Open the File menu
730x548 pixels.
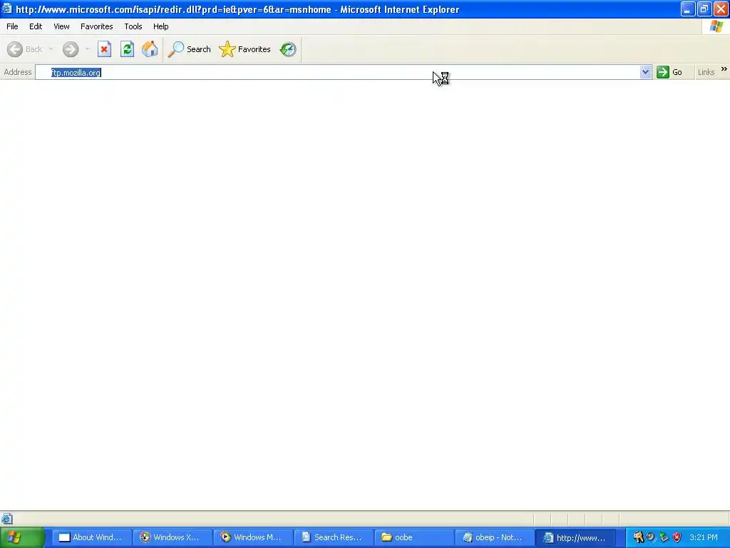12,26
